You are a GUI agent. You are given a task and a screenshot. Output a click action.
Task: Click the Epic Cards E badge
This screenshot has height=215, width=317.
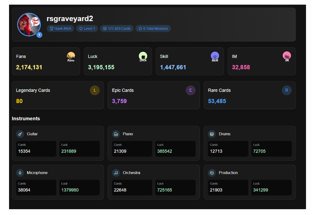[191, 90]
